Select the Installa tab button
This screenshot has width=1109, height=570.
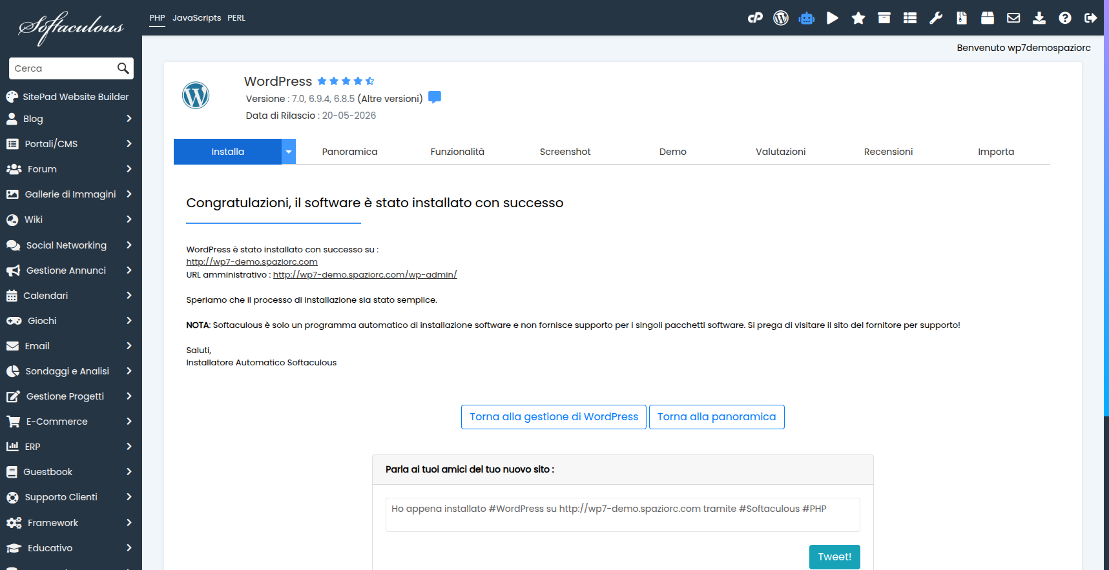227,152
